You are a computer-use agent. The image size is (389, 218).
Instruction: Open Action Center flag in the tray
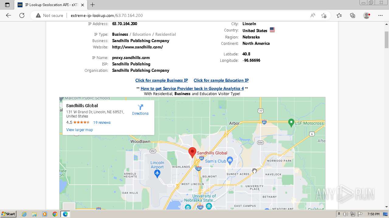[x=360, y=214]
